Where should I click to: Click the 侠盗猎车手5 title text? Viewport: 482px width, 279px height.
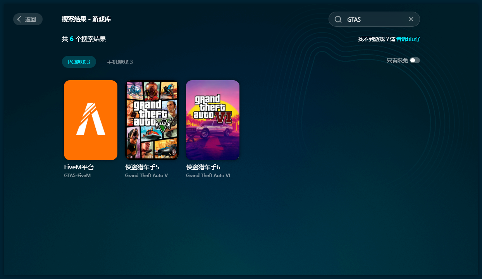click(x=142, y=167)
